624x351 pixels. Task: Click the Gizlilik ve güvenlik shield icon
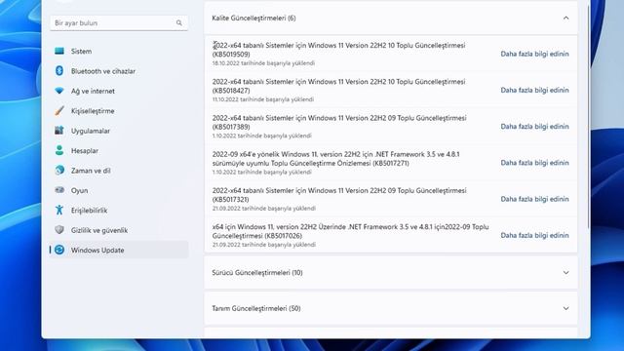(59, 230)
